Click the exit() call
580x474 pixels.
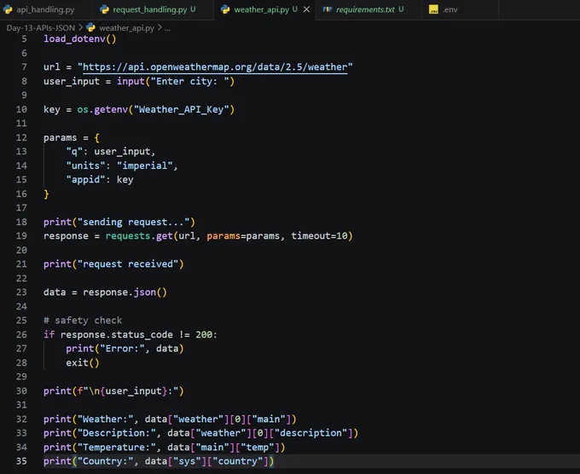(83, 362)
